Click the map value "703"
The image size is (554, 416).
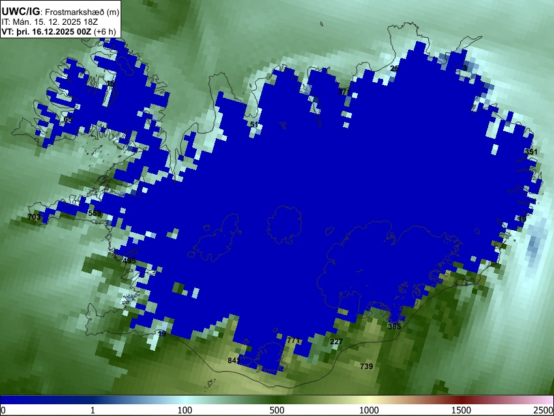tap(34, 217)
